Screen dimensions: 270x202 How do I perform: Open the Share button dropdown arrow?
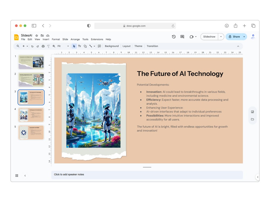point(244,37)
